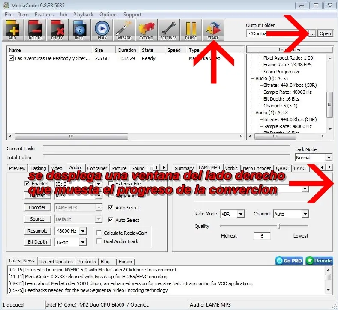Click the EMPTY list toolbar icon
Image resolution: width=338 pixels, height=310 pixels.
coord(57,30)
